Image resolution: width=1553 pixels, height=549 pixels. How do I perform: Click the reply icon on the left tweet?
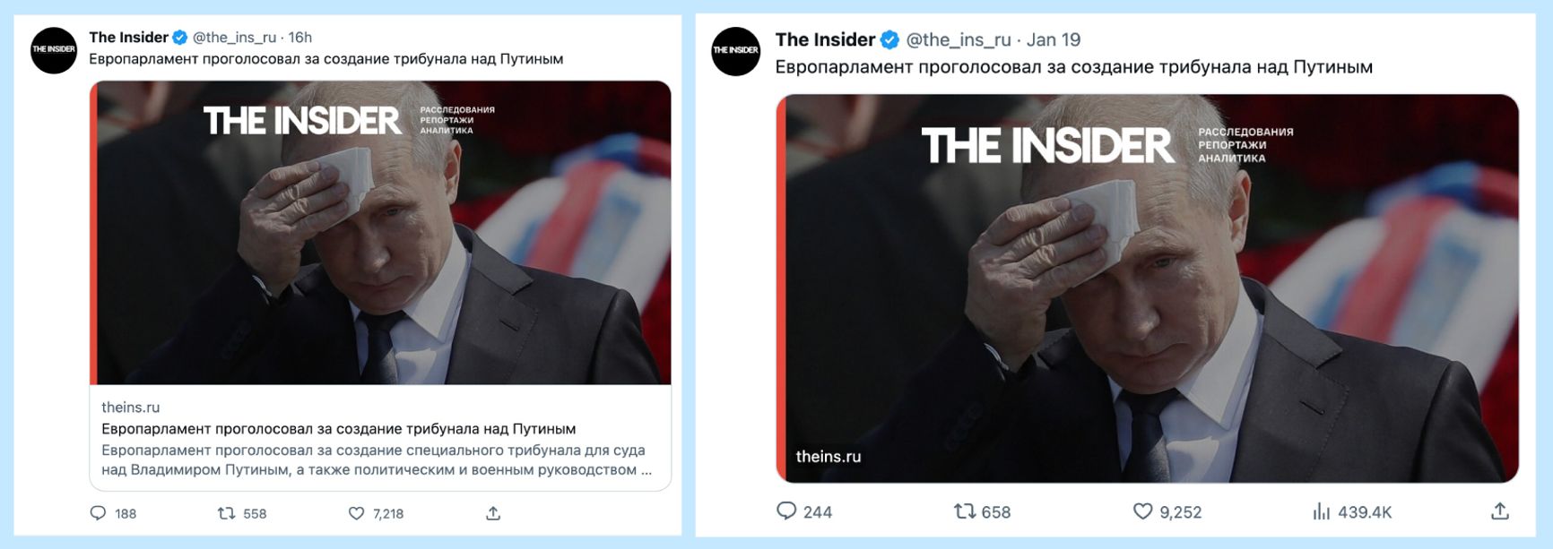tap(100, 514)
